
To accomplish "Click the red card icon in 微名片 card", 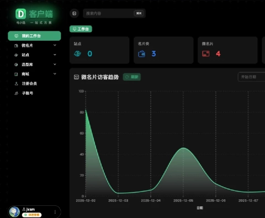I will click(206, 54).
